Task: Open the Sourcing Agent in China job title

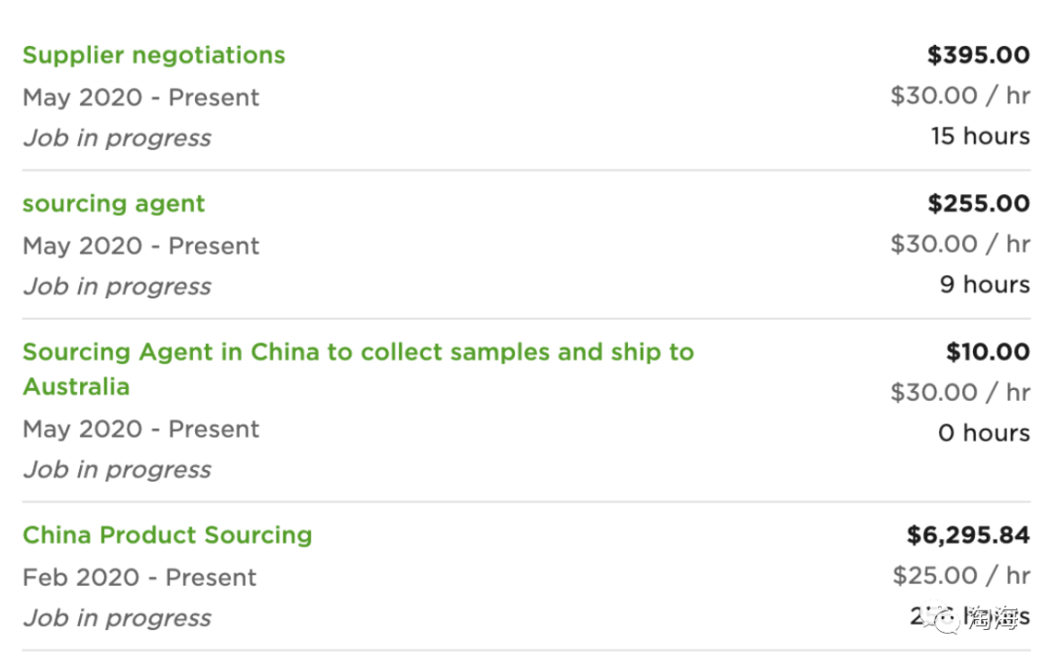Action: [358, 369]
